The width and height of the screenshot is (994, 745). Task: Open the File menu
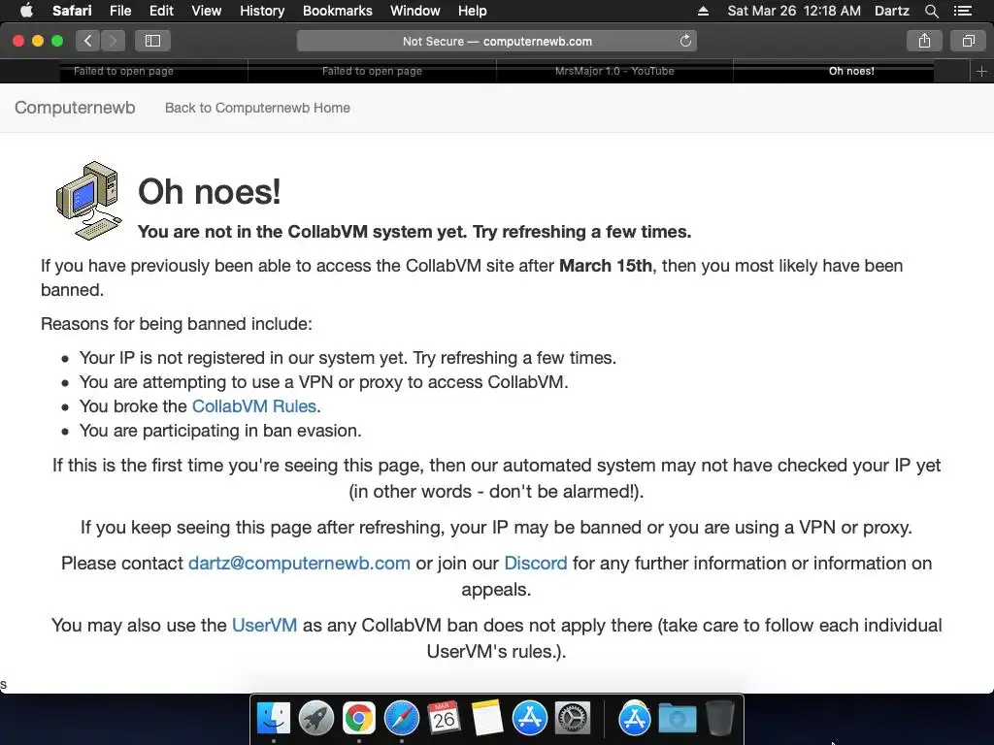click(x=119, y=11)
